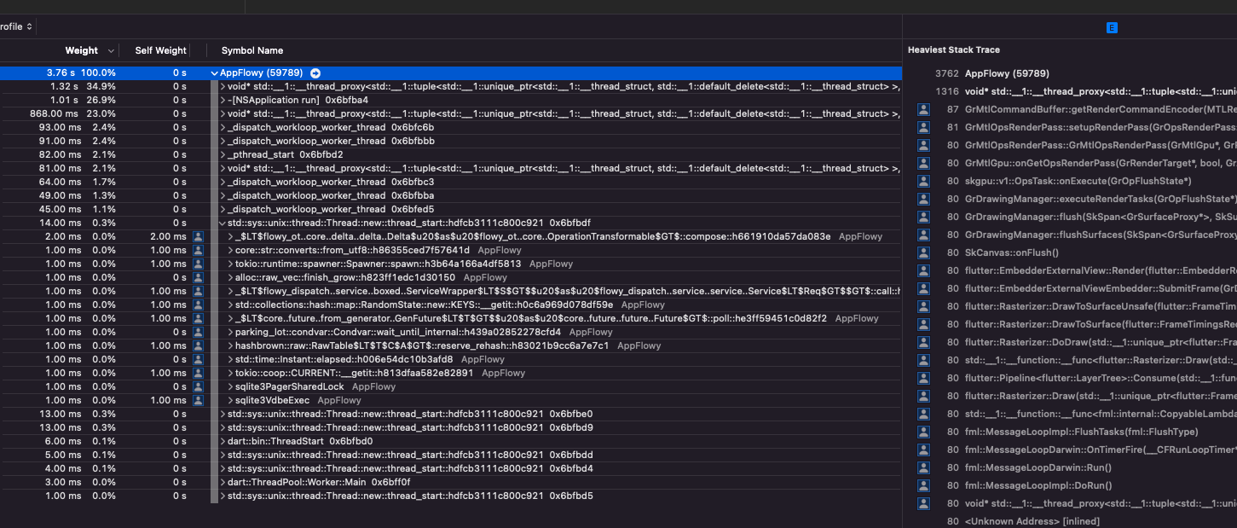Collapse thread_start 0x6bfbdf row

coord(223,223)
